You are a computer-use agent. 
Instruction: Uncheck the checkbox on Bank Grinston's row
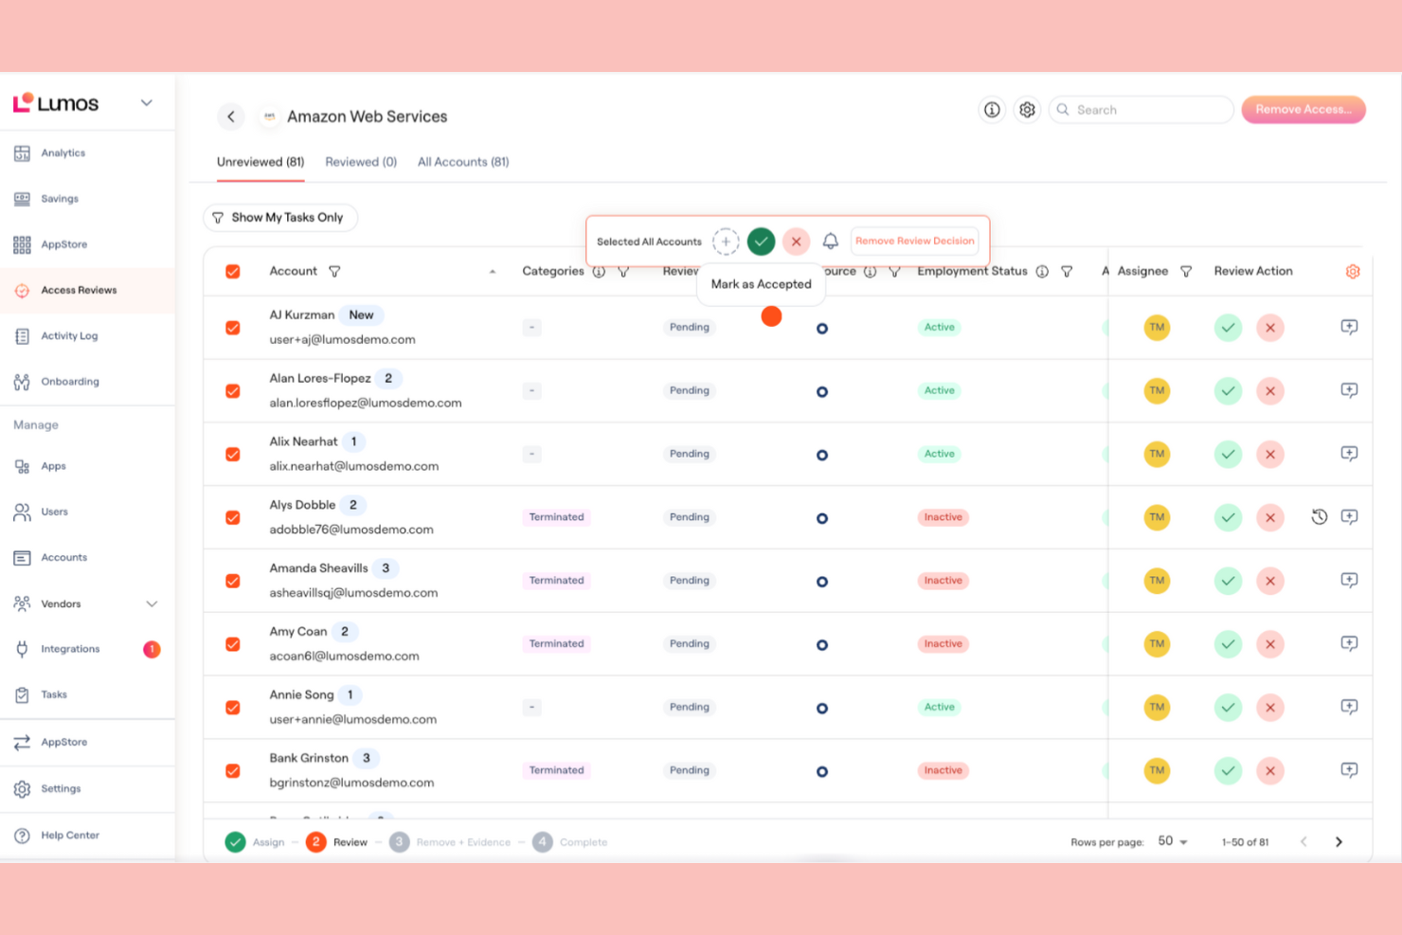(232, 770)
